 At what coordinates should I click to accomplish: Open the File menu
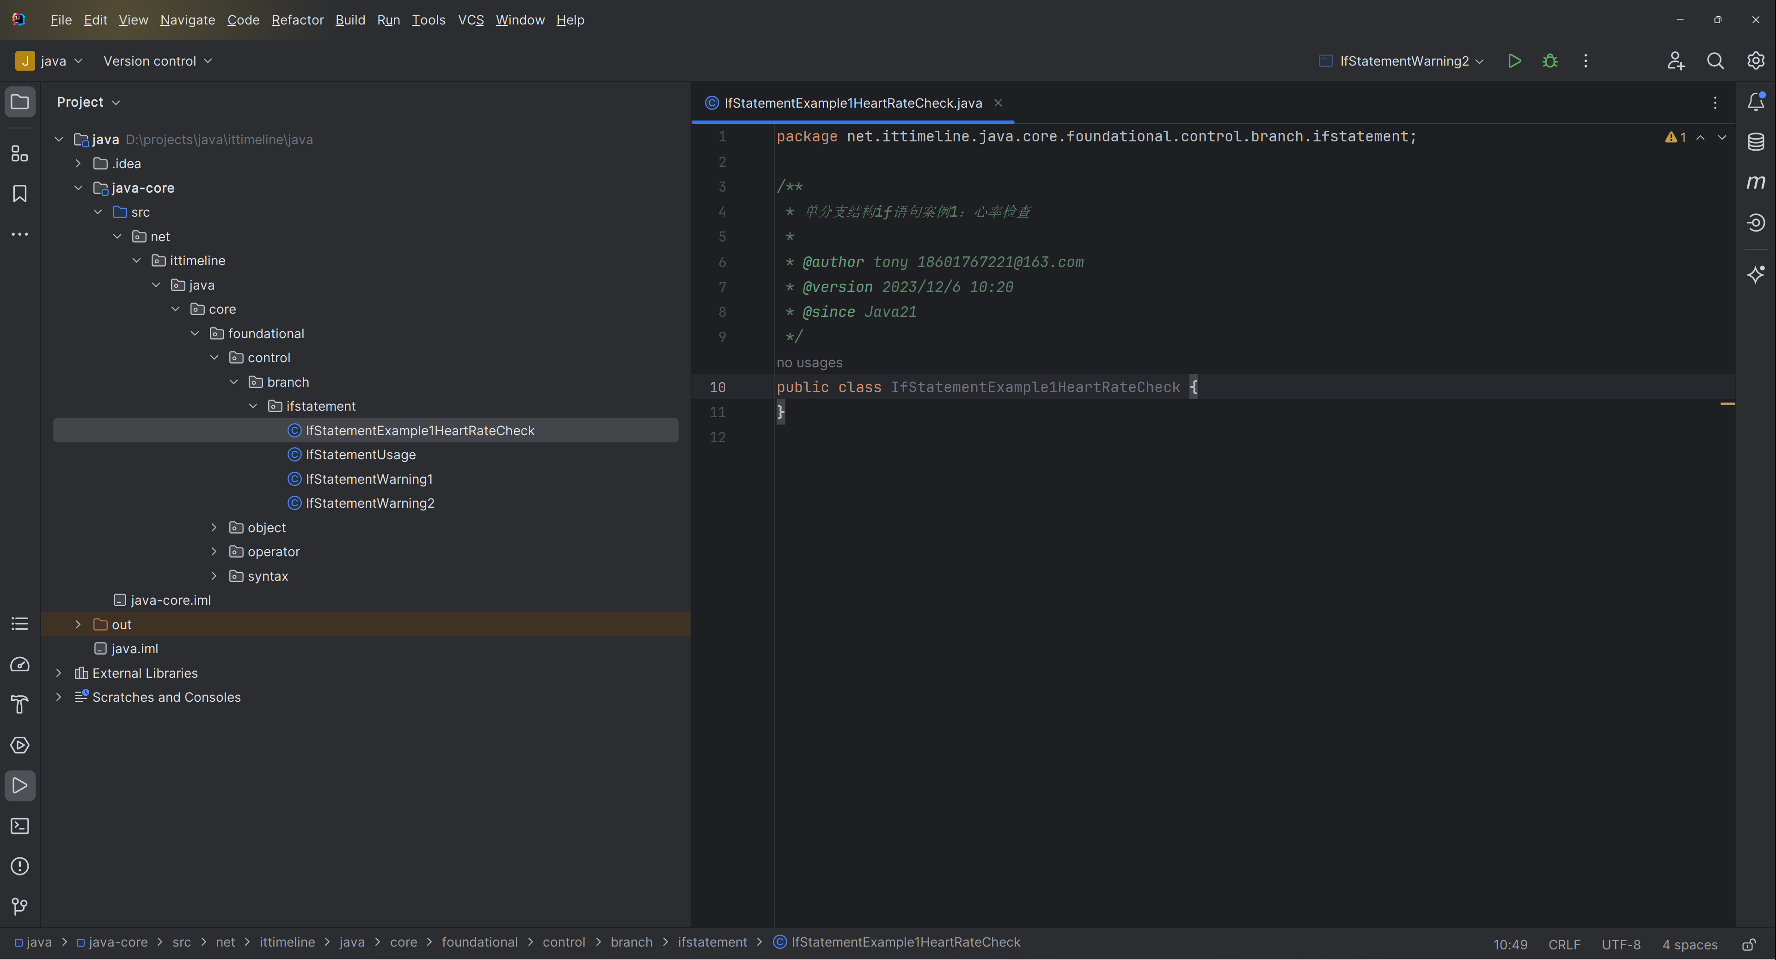coord(61,20)
